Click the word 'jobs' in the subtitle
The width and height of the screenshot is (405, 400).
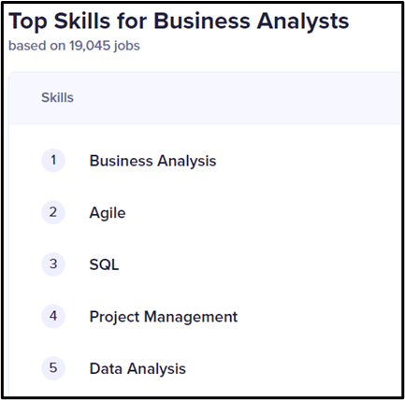[x=126, y=46]
